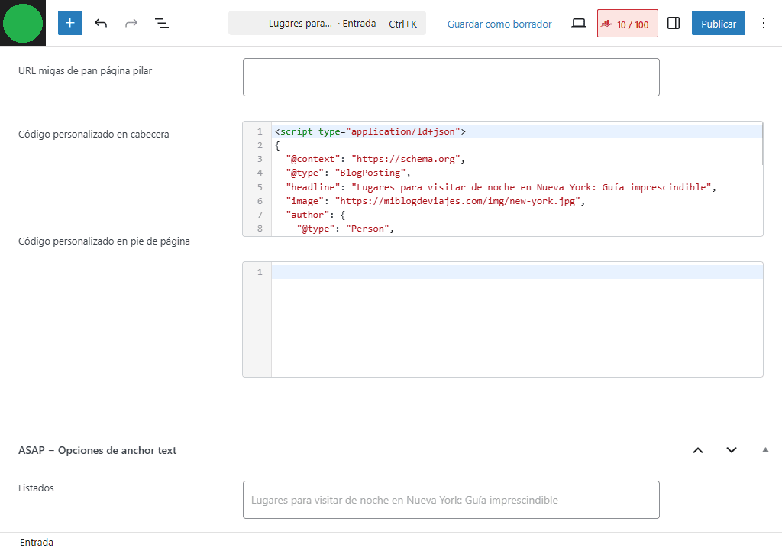The image size is (782, 551).
Task: Redo the last undone change
Action: tap(131, 23)
